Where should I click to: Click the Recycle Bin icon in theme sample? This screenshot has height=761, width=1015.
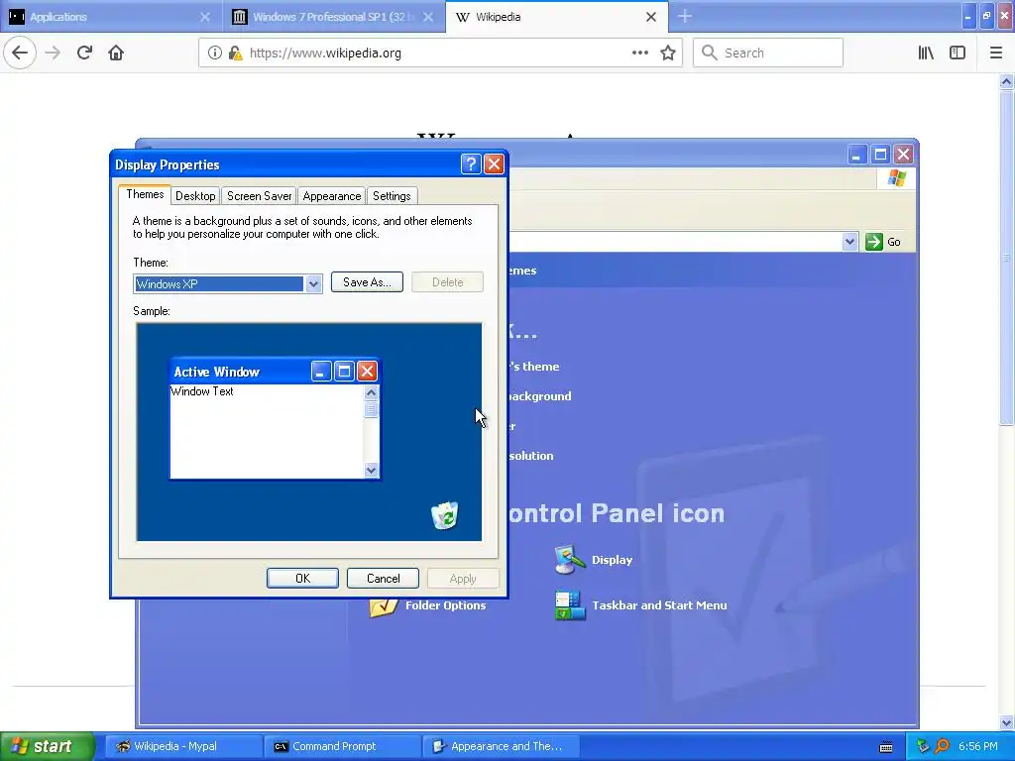(445, 515)
